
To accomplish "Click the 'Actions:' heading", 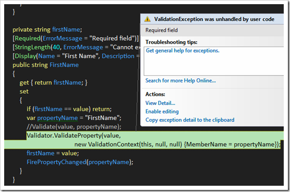I will 155,94.
